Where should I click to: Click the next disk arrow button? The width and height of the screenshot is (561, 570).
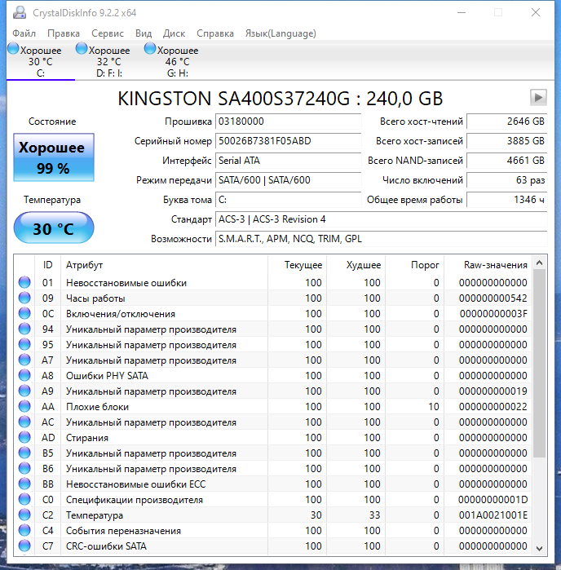coord(537,97)
